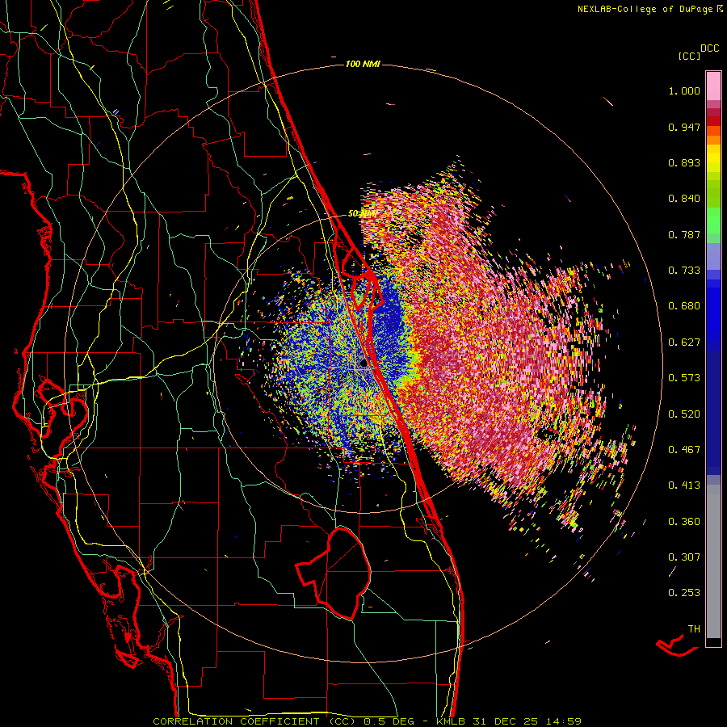Click the 50 NMI range ring label
The height and width of the screenshot is (727, 727).
362,214
